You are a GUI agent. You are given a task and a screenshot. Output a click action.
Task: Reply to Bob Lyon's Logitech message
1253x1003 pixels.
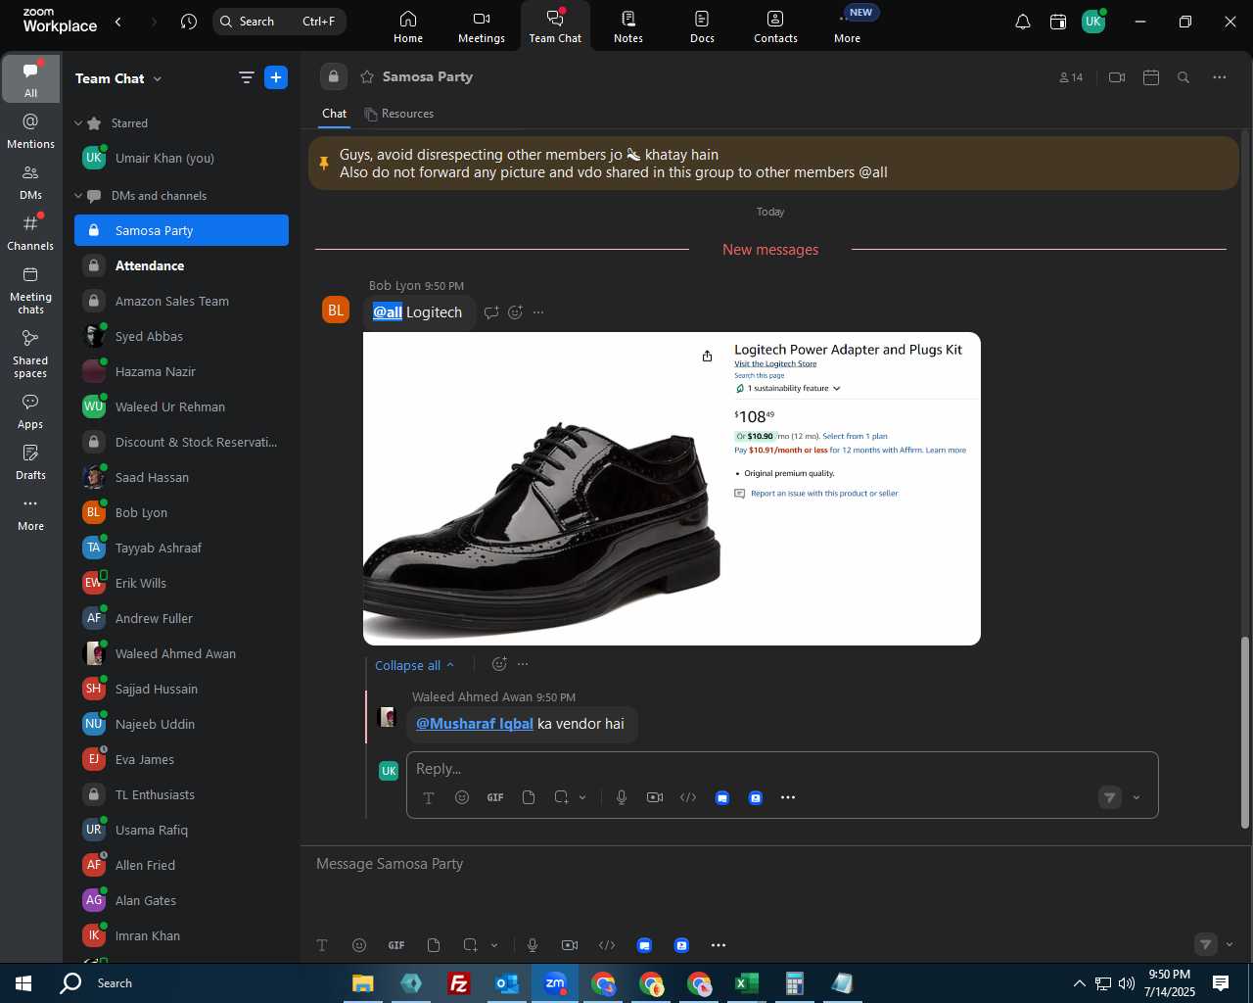[491, 312]
